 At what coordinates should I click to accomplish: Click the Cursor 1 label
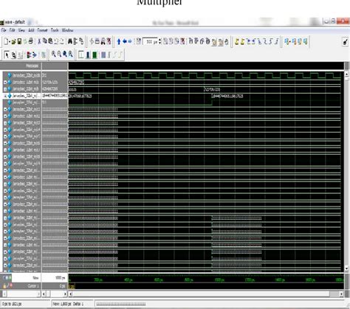tap(33, 286)
